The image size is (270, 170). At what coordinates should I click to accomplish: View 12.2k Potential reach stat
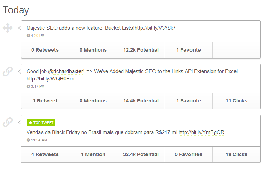(141, 50)
